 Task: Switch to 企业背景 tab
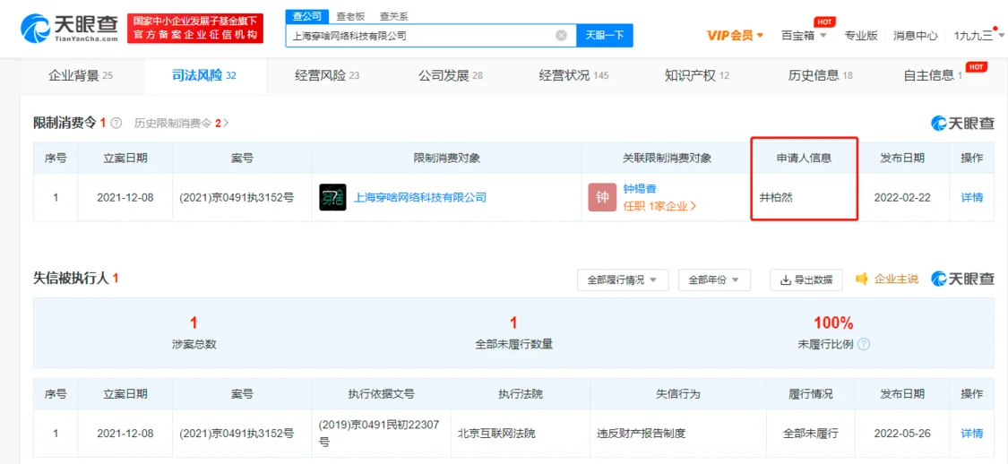click(x=81, y=76)
